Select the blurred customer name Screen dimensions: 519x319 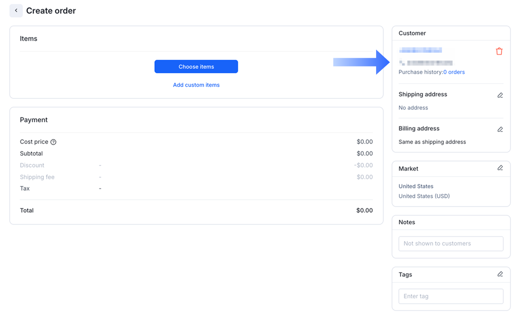[x=420, y=50]
